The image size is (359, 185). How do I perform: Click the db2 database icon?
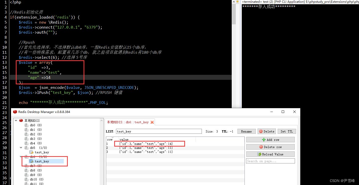tap(26, 134)
